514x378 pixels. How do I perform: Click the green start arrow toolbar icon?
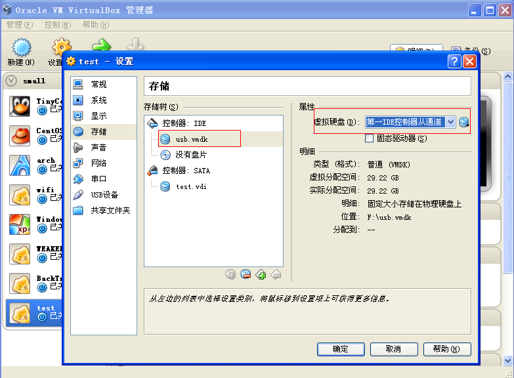[x=102, y=45]
